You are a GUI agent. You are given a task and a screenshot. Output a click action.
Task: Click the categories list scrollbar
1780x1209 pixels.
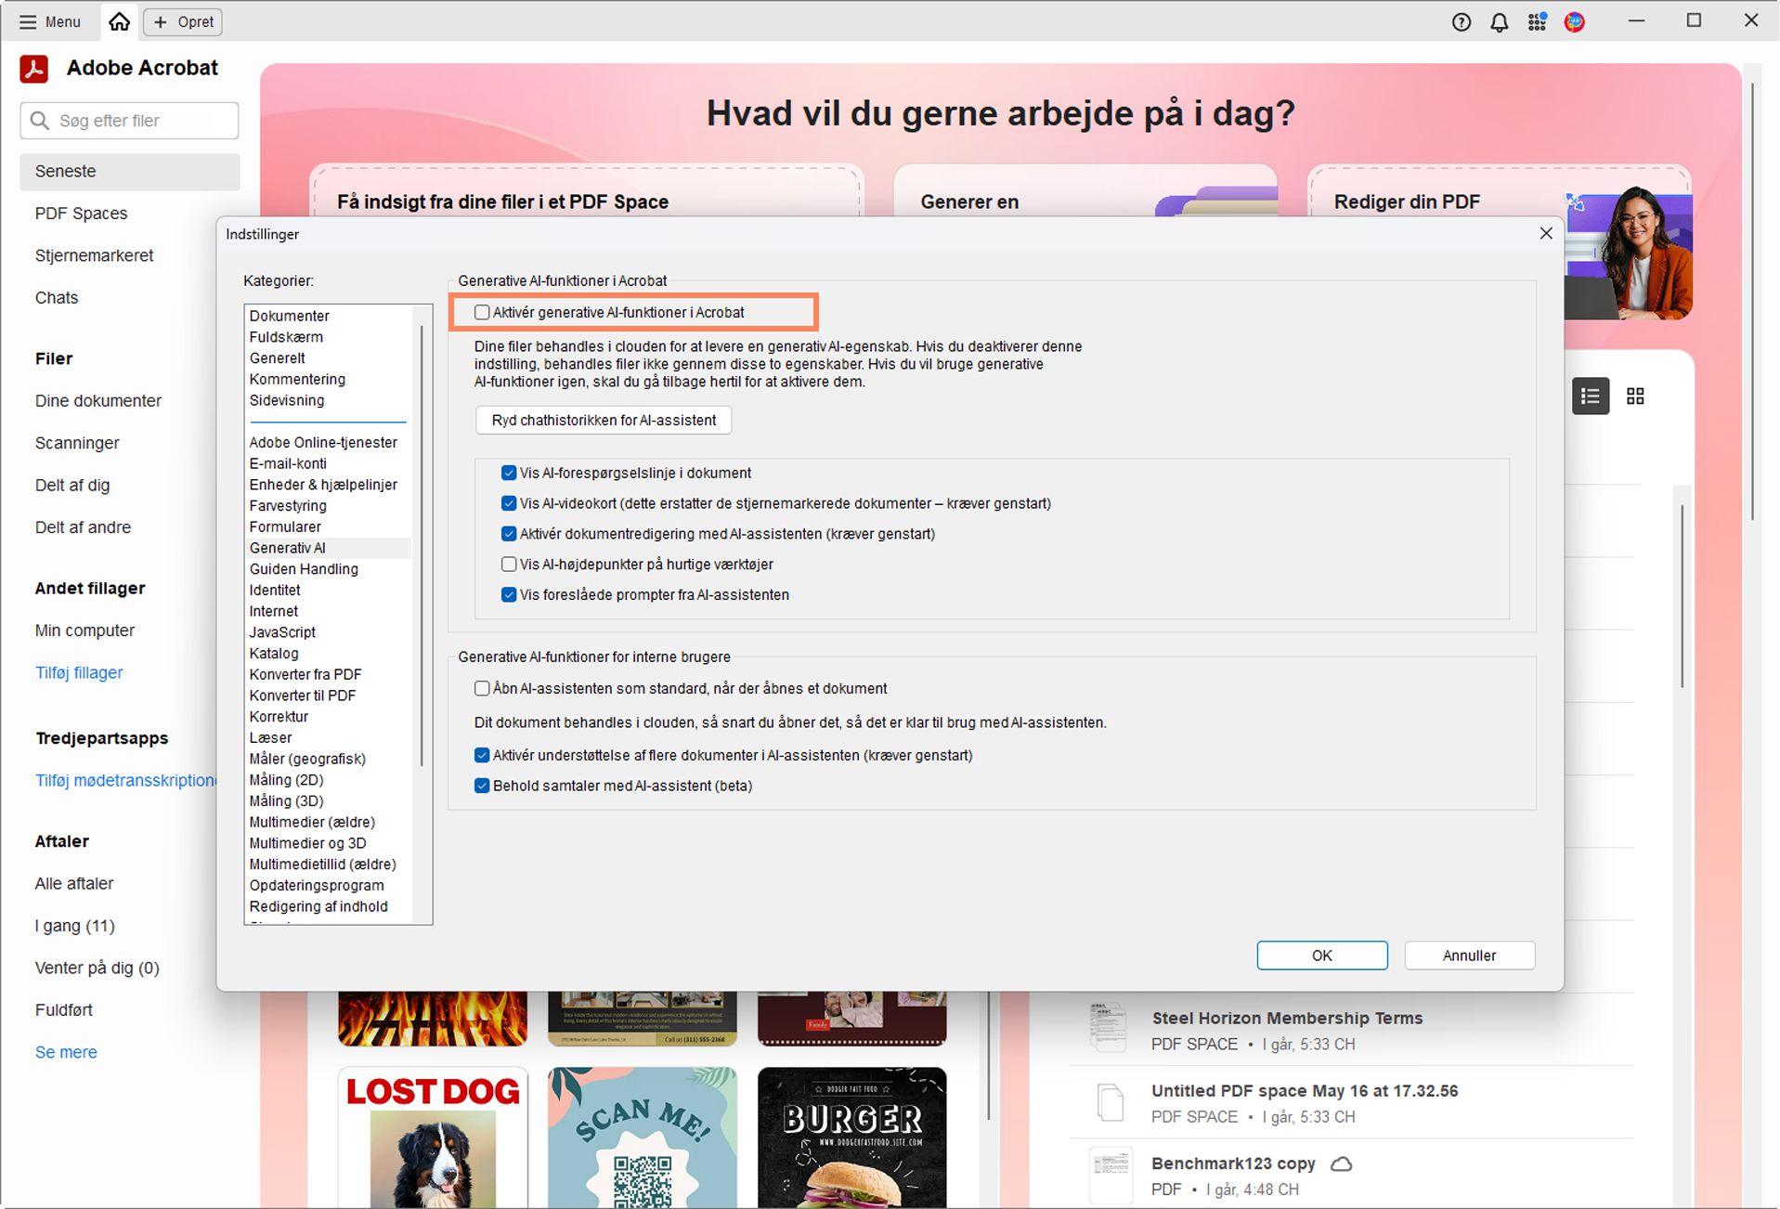point(422,546)
